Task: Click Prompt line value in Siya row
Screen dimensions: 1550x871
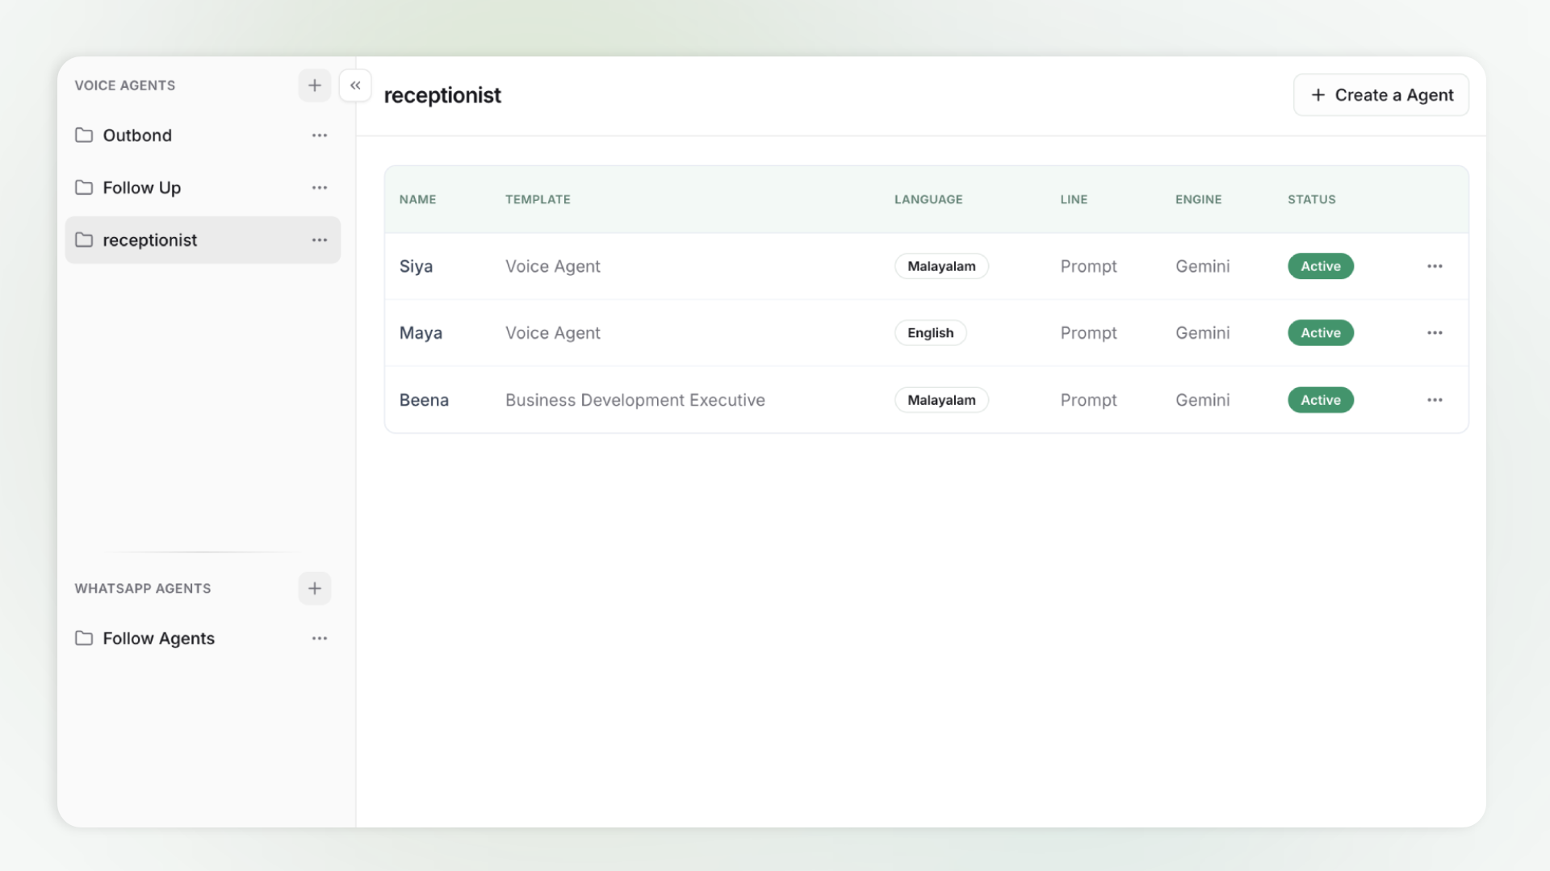Action: tap(1088, 266)
